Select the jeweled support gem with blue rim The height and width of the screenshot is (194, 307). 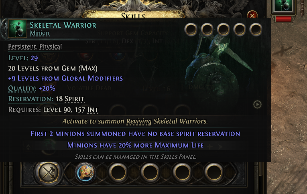(x=85, y=173)
